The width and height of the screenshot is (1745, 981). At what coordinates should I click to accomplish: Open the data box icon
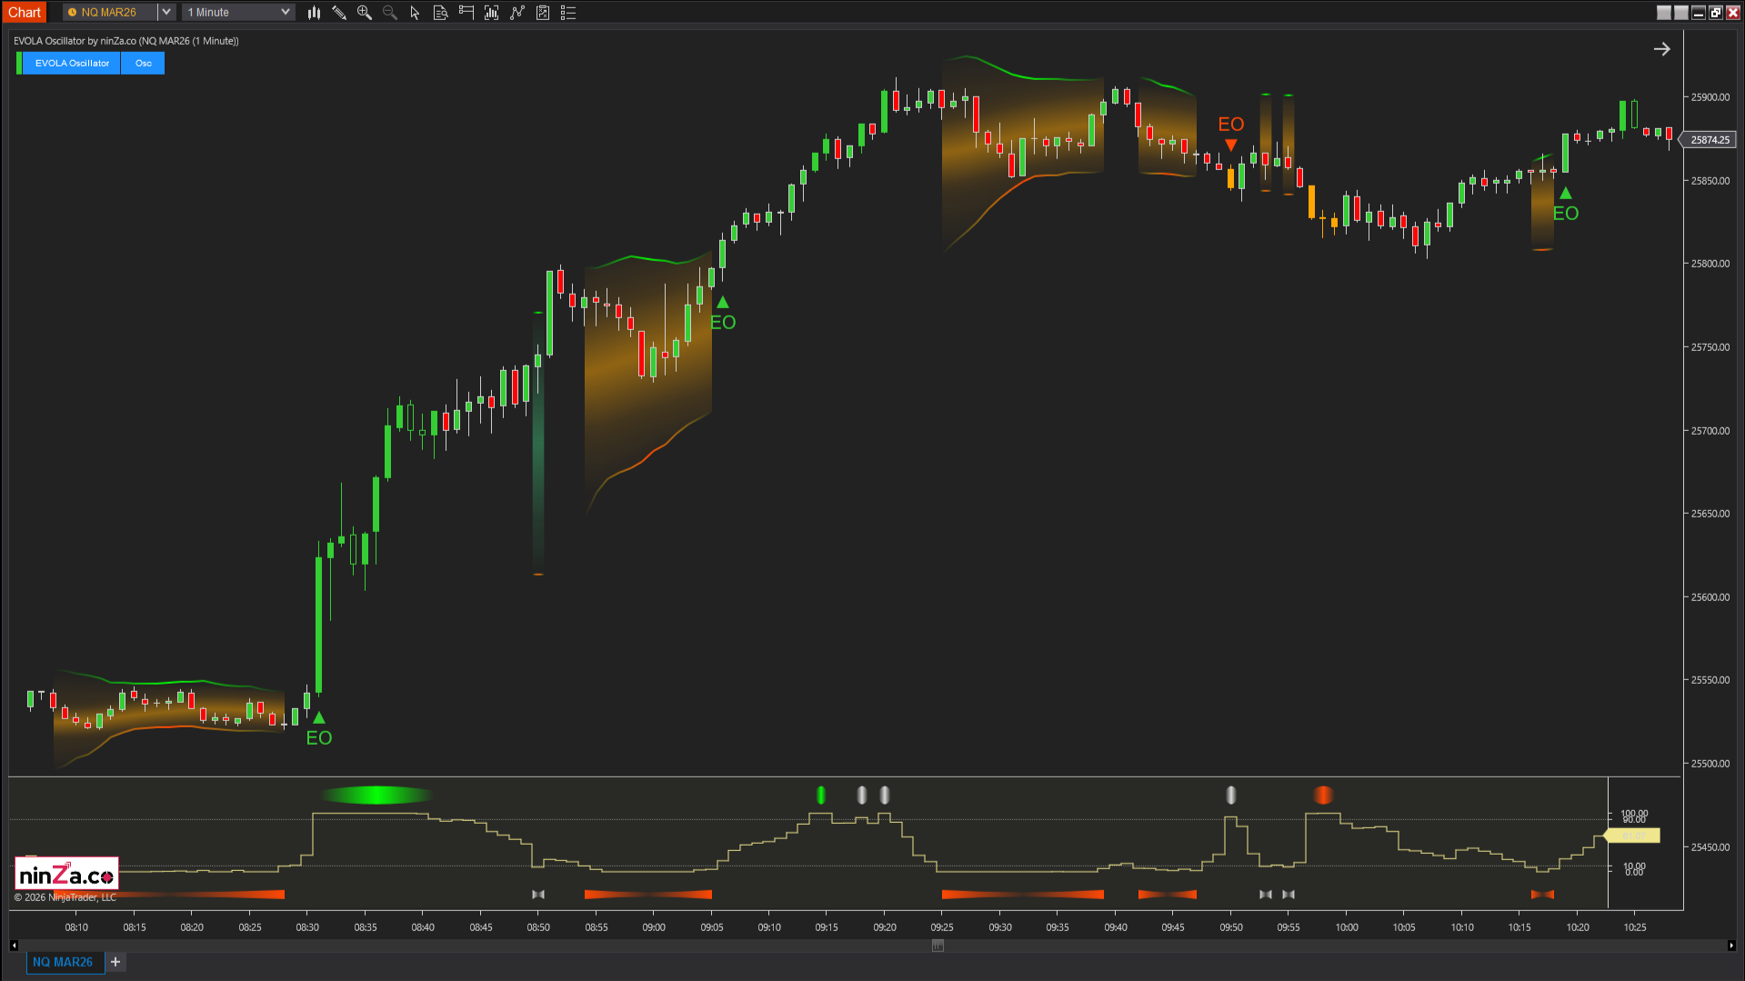tap(440, 12)
